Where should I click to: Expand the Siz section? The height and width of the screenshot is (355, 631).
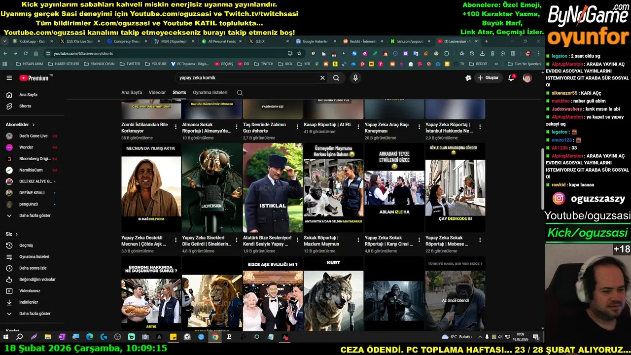tap(12, 234)
